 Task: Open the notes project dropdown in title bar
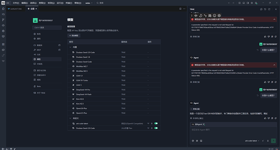coord(89,3)
